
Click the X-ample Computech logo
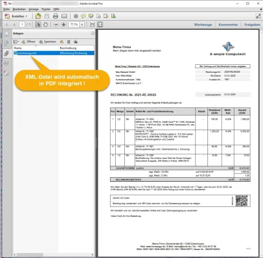click(228, 49)
